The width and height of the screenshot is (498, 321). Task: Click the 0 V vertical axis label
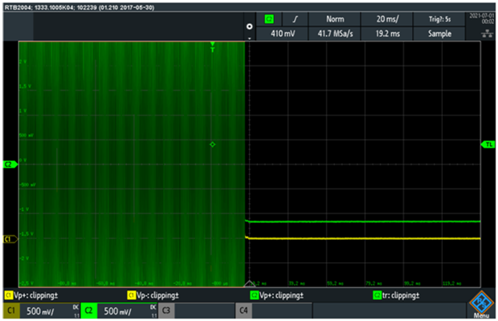click(x=22, y=160)
